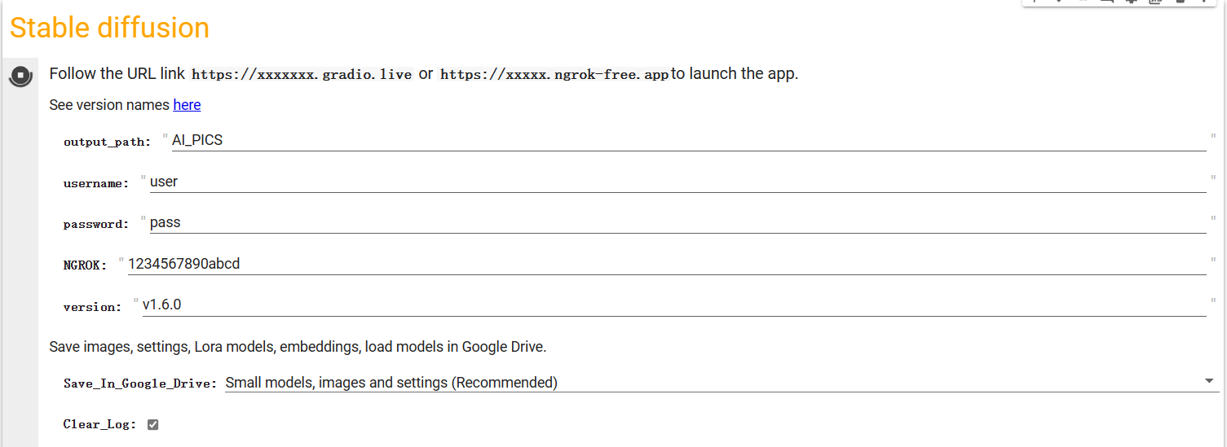Move the cell up with the arrow icon

point(1035,1)
